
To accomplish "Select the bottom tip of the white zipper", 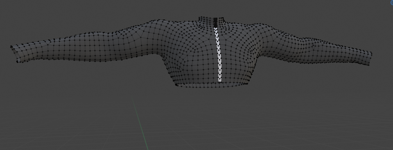I will 220,80.
